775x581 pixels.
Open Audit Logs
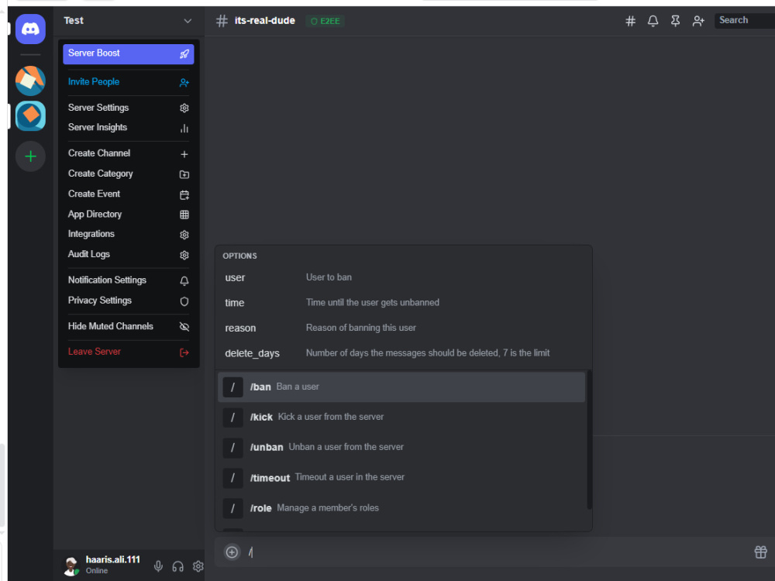129,254
